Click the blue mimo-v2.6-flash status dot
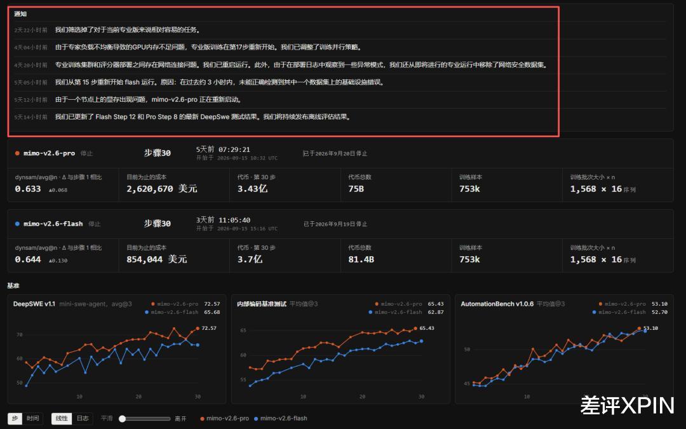Image resolution: width=686 pixels, height=429 pixels. 17,224
